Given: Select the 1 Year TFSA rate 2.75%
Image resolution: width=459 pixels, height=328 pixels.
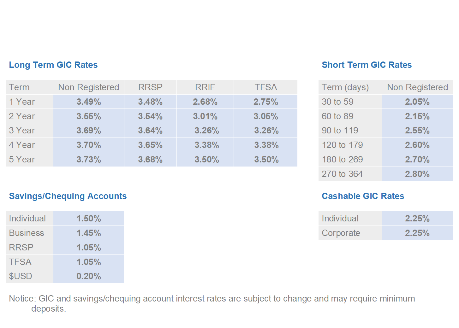Looking at the screenshot, I should pos(266,102).
